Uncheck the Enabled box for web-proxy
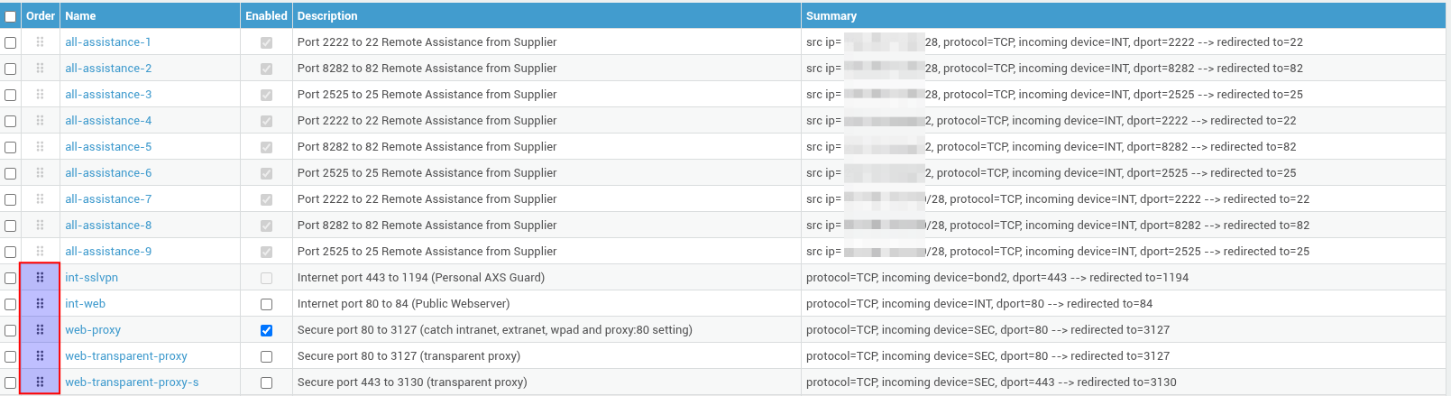The width and height of the screenshot is (1451, 396). tap(266, 330)
